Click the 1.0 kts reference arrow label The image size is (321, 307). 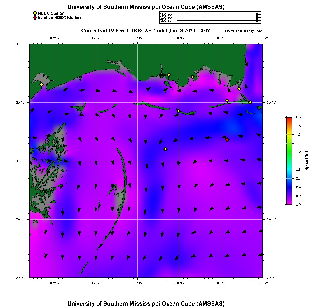pyautogui.click(x=167, y=15)
